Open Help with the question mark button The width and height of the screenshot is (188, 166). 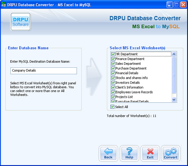pos(129,153)
